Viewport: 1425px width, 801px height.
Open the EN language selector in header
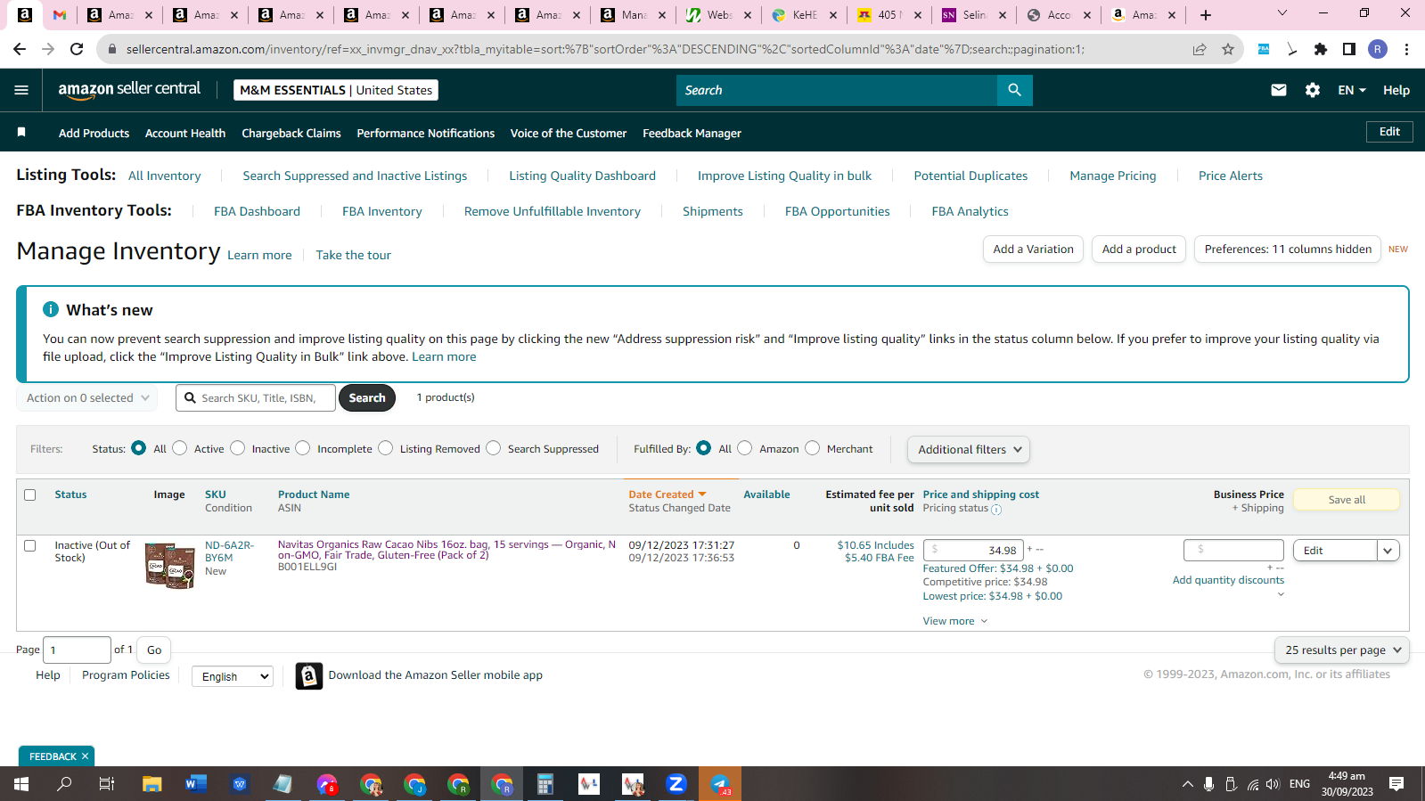1352,90
